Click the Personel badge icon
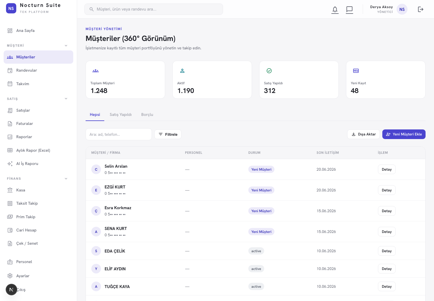This screenshot has width=434, height=301. pos(10,262)
